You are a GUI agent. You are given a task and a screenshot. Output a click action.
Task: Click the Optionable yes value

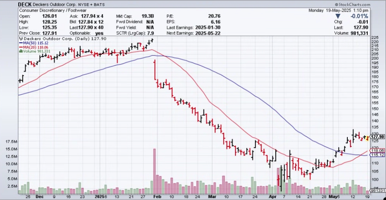click(x=99, y=33)
